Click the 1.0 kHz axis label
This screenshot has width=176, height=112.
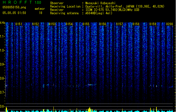2,50
